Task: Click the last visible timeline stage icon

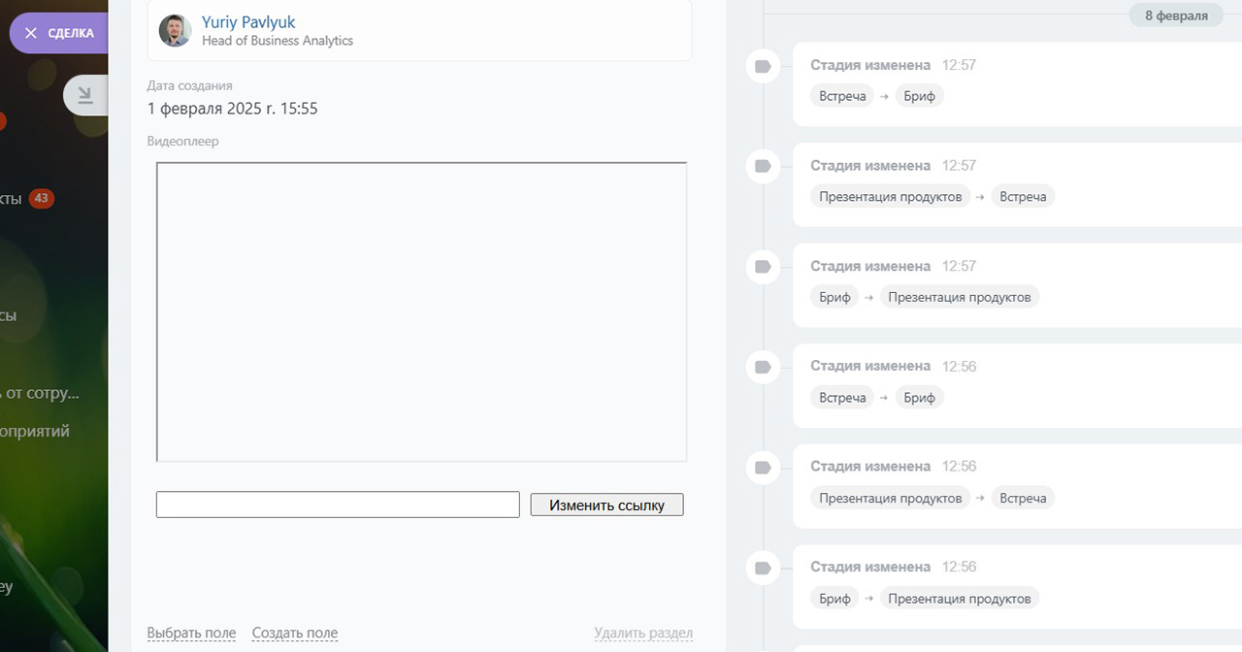Action: click(x=763, y=568)
